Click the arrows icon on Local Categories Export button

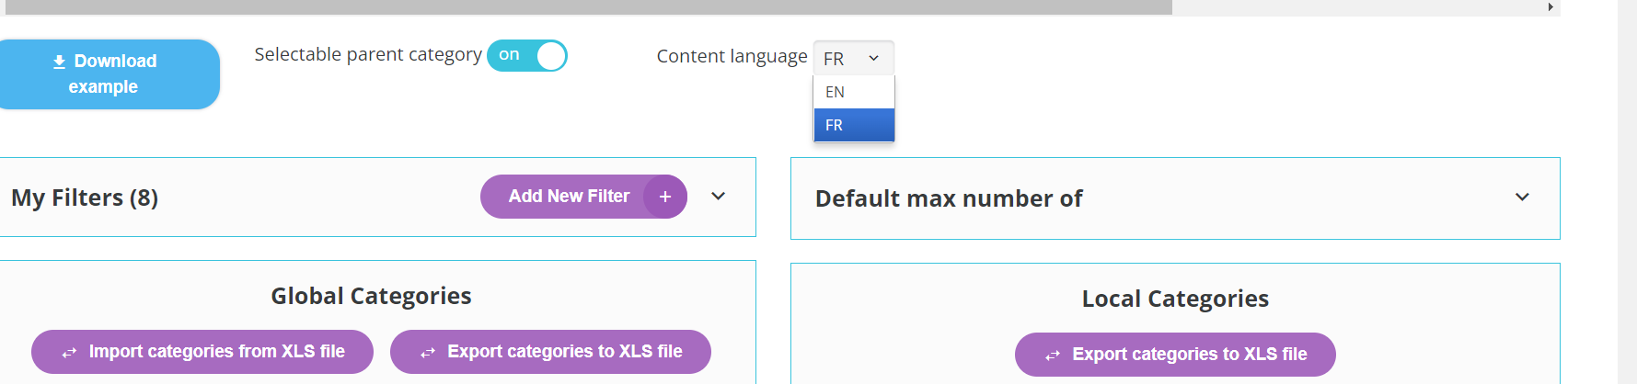[1053, 356]
